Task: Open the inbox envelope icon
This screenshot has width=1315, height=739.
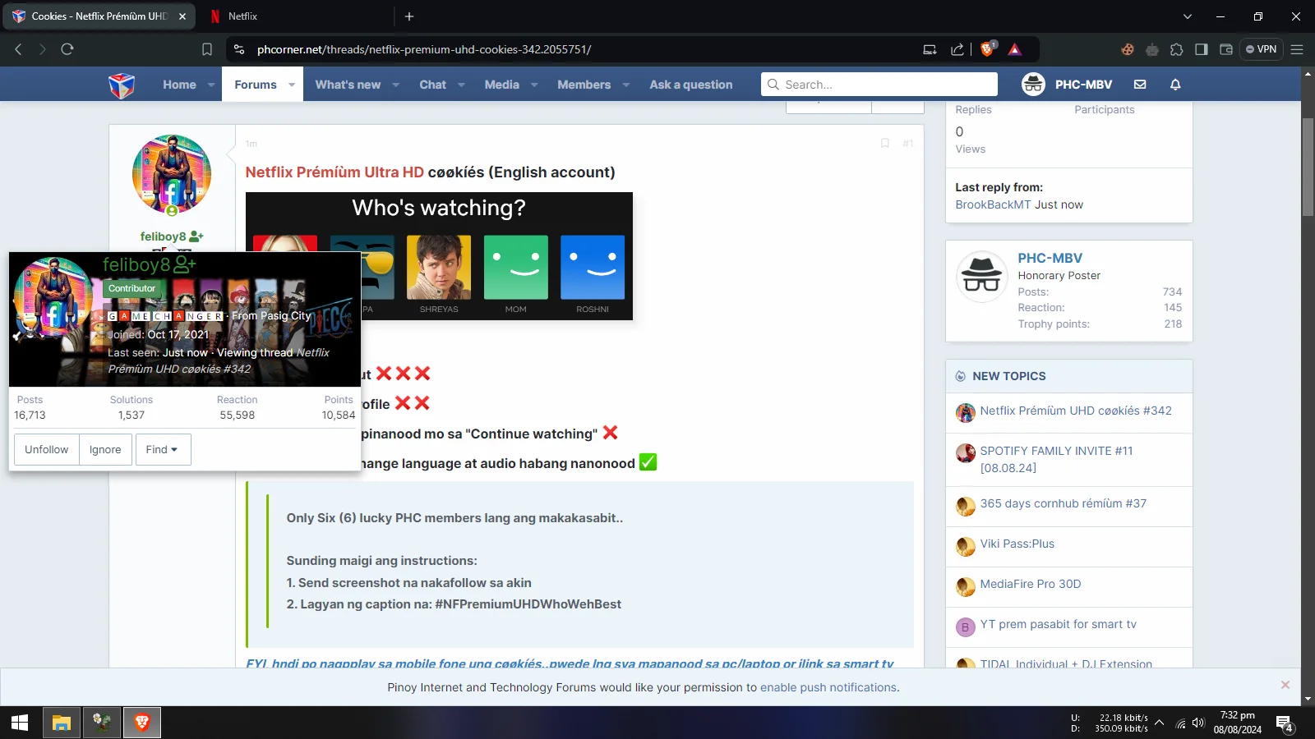Action: [x=1140, y=85]
